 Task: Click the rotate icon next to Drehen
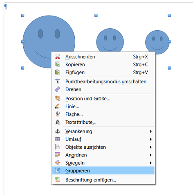pos(58,89)
